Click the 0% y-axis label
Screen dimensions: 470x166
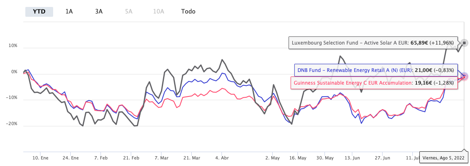pyautogui.click(x=15, y=72)
